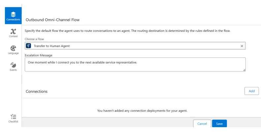
Task: Open the Choose a Flow combobox
Action: point(135,46)
